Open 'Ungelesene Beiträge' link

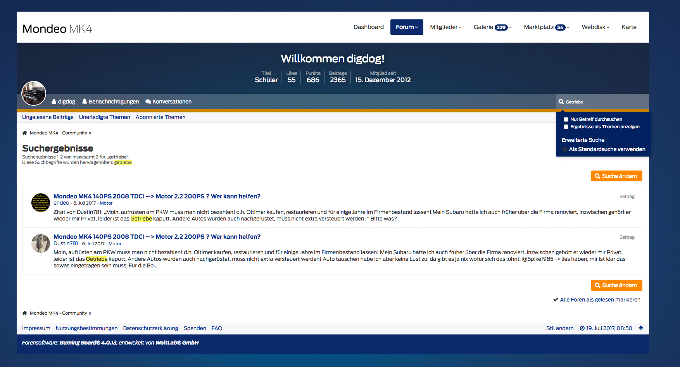pos(48,117)
